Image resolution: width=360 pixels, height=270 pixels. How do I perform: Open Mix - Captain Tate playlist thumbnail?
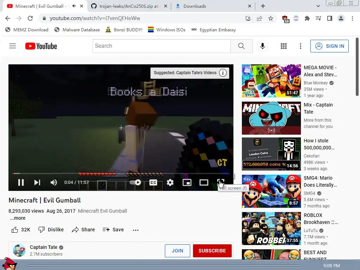(271, 118)
